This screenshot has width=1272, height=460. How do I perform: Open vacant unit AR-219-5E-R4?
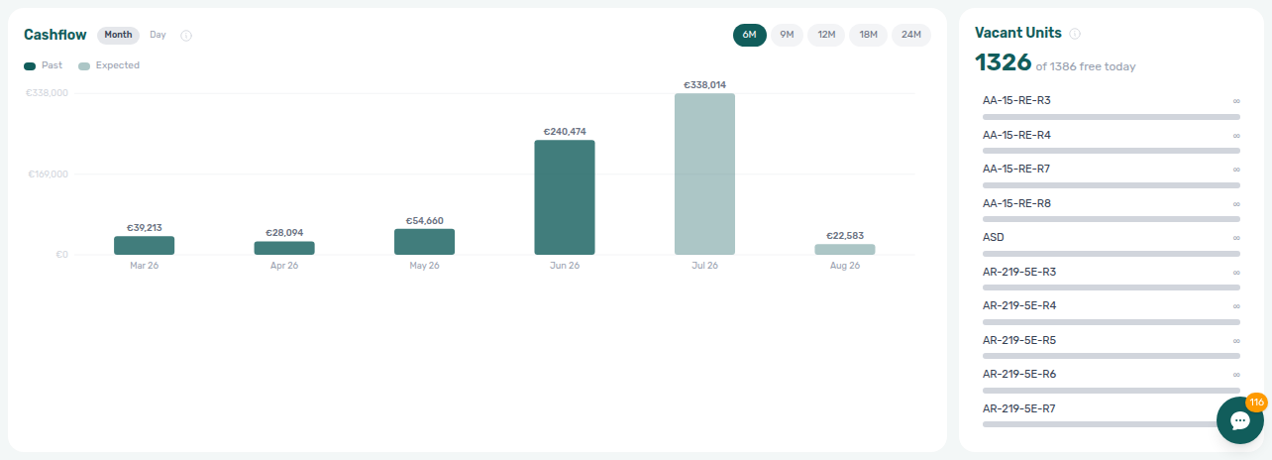tap(1019, 305)
